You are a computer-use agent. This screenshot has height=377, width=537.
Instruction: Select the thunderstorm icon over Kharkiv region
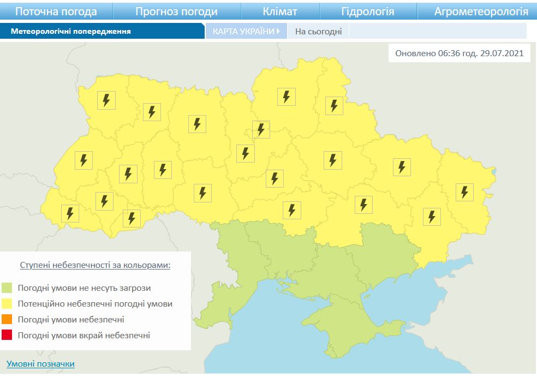tap(402, 167)
